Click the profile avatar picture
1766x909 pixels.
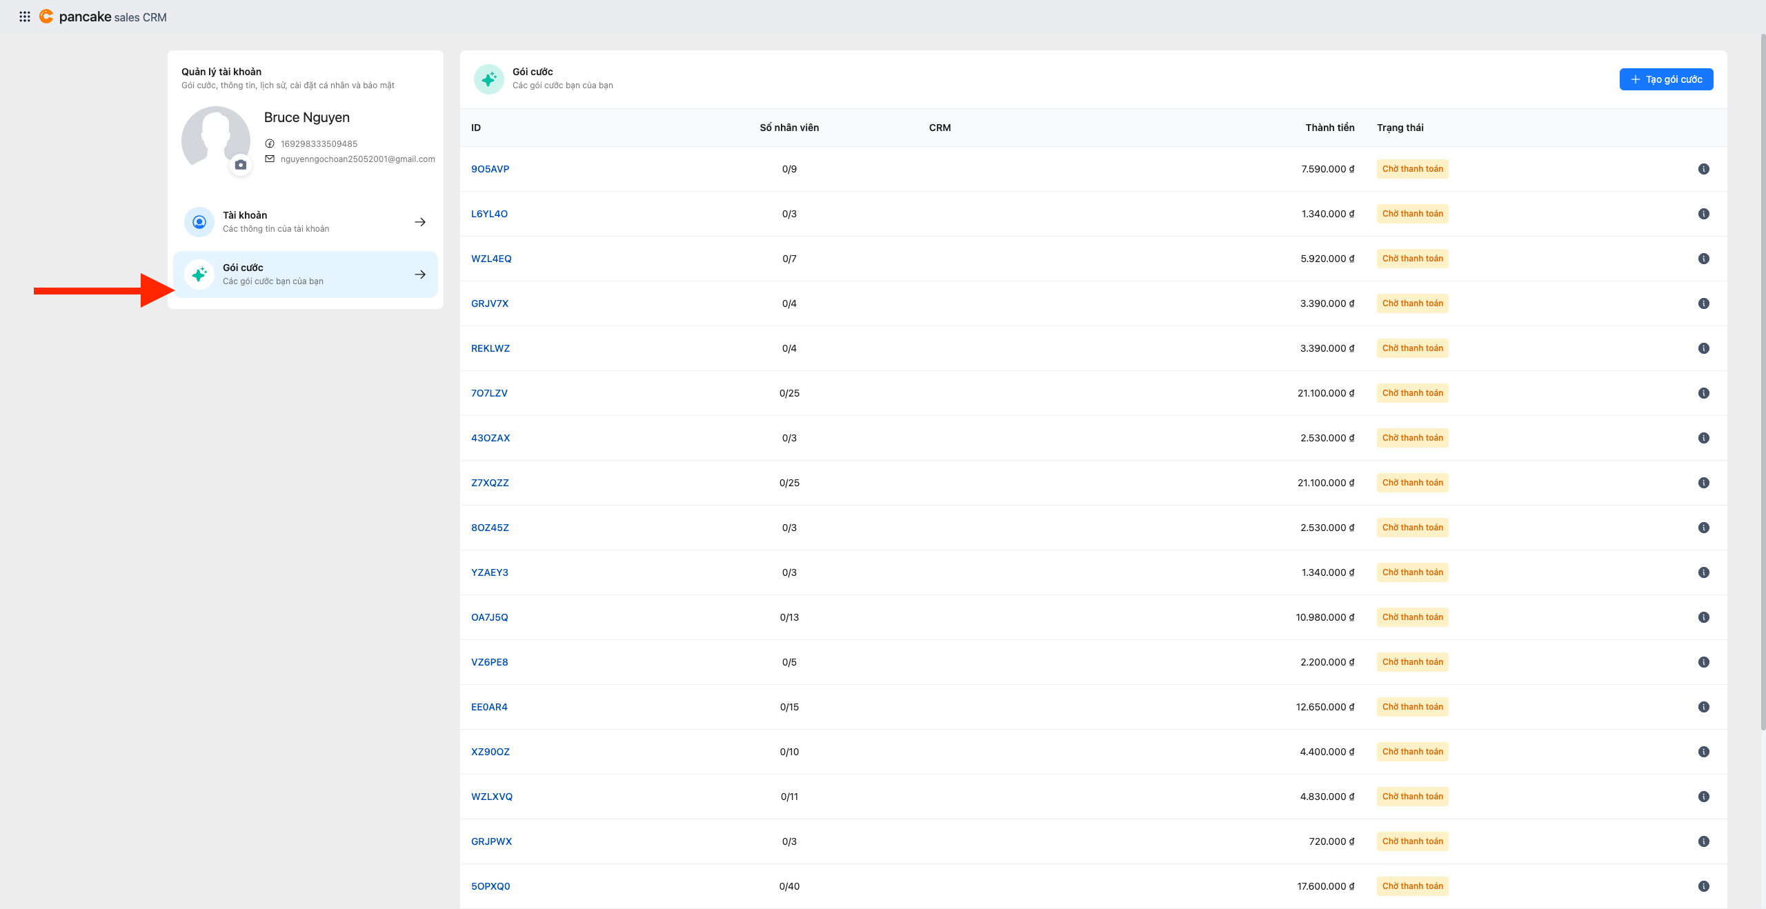[215, 137]
